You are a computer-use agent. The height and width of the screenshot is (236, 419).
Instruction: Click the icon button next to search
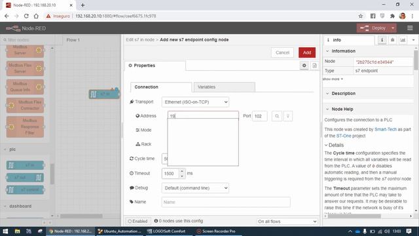coord(288,116)
